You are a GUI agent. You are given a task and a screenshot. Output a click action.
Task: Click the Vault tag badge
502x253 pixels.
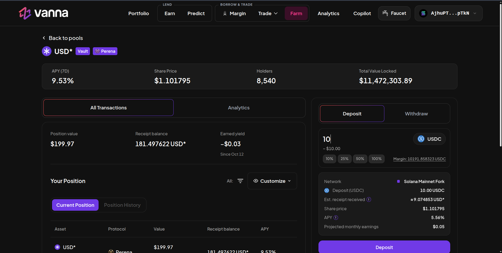click(x=83, y=51)
